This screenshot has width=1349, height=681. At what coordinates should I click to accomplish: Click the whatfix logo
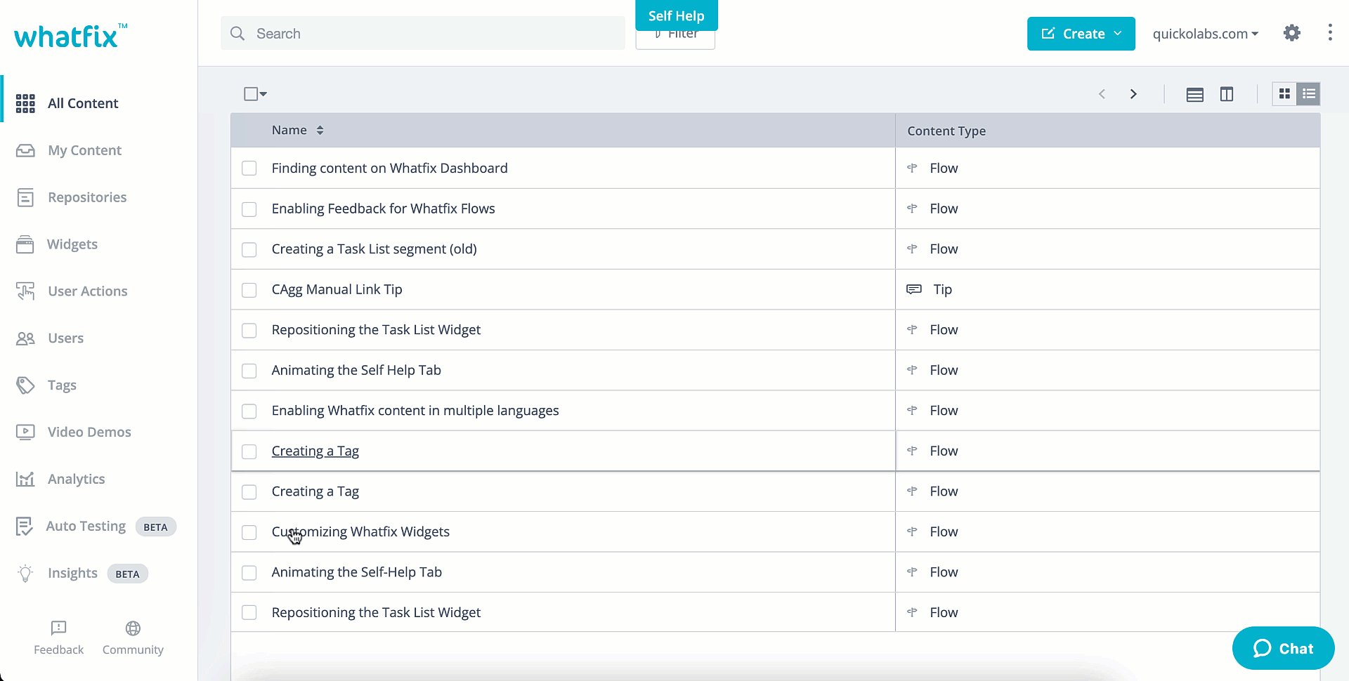(x=70, y=35)
